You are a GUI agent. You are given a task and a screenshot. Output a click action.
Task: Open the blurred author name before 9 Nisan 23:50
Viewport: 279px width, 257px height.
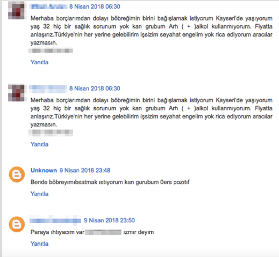[x=55, y=220]
